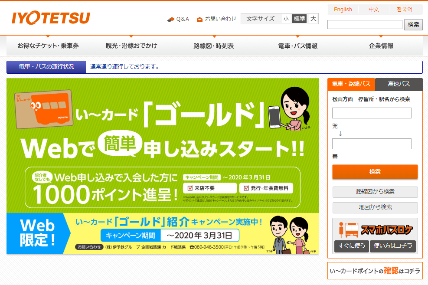This screenshot has height=285, width=428.
Task: Switch the site language to 中文
Action: click(374, 10)
